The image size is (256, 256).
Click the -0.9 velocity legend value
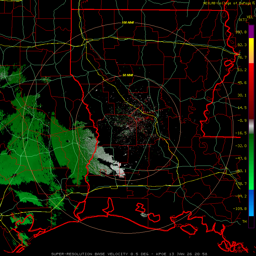point(242,121)
